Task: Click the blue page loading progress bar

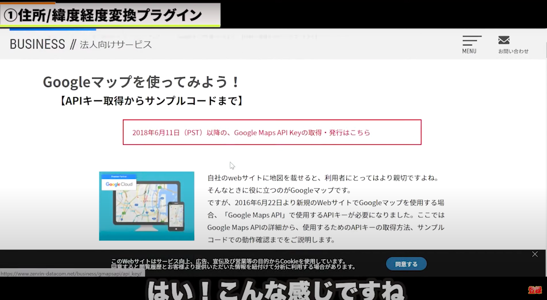Action: 52,29
